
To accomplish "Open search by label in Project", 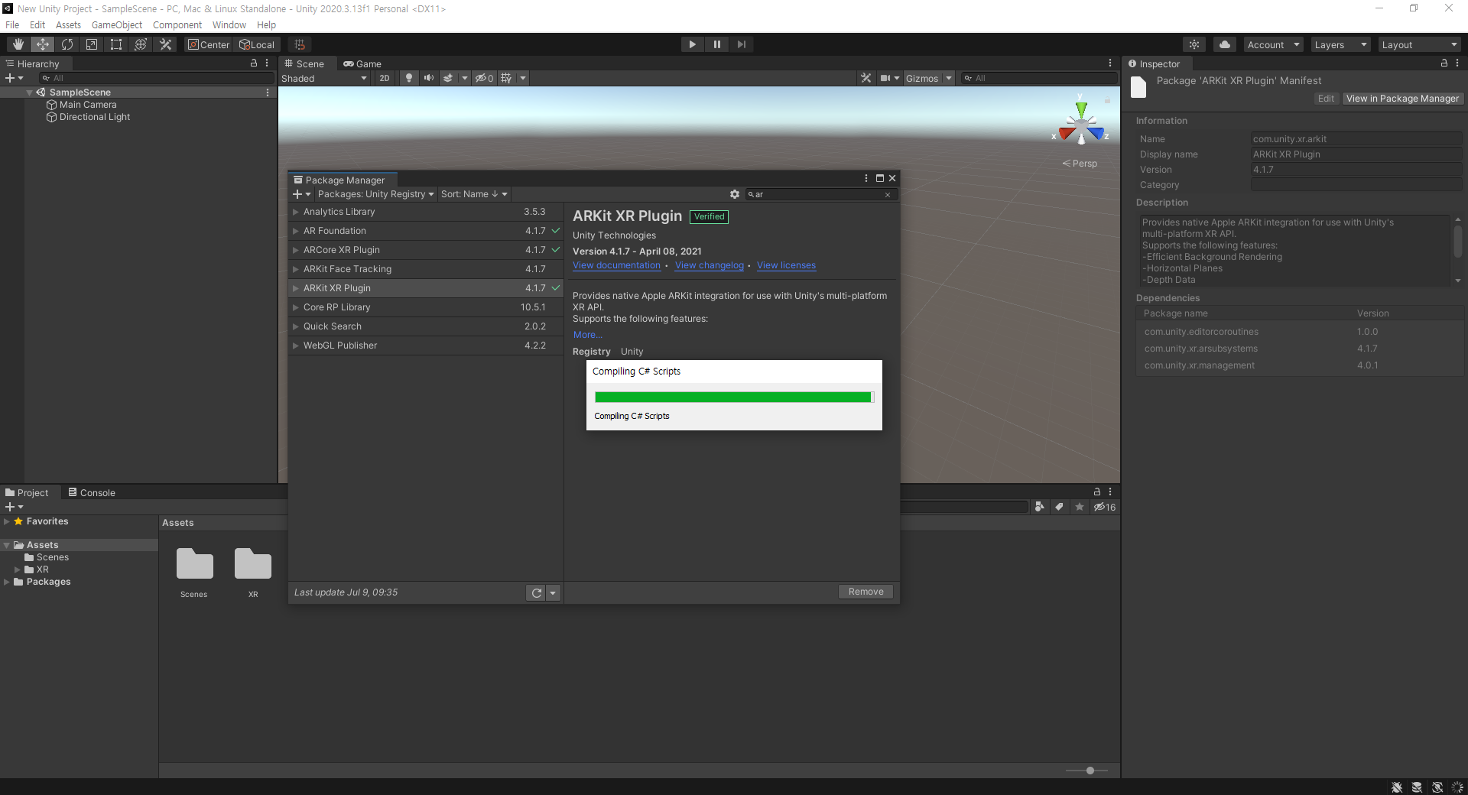I will [x=1059, y=507].
